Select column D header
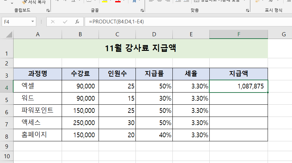 (x=154, y=35)
